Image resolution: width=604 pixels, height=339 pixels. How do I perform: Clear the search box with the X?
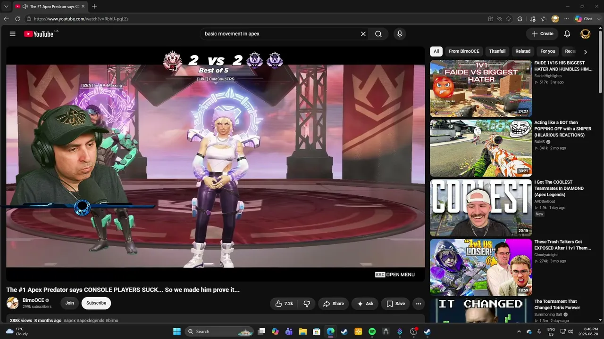point(363,34)
